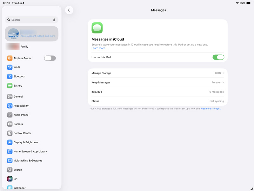
Task: Open General label in sidebar
Action: coord(18,97)
